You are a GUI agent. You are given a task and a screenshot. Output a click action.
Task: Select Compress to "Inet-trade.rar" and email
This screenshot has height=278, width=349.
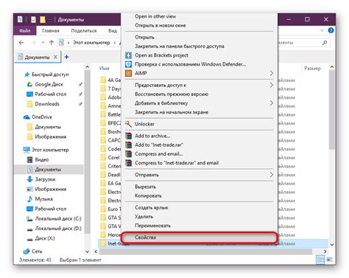(x=177, y=163)
